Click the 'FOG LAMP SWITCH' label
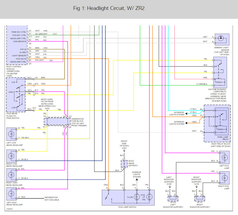 [127, 207]
